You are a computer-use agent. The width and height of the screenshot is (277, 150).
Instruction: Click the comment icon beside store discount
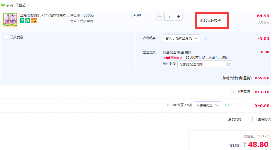(206, 38)
